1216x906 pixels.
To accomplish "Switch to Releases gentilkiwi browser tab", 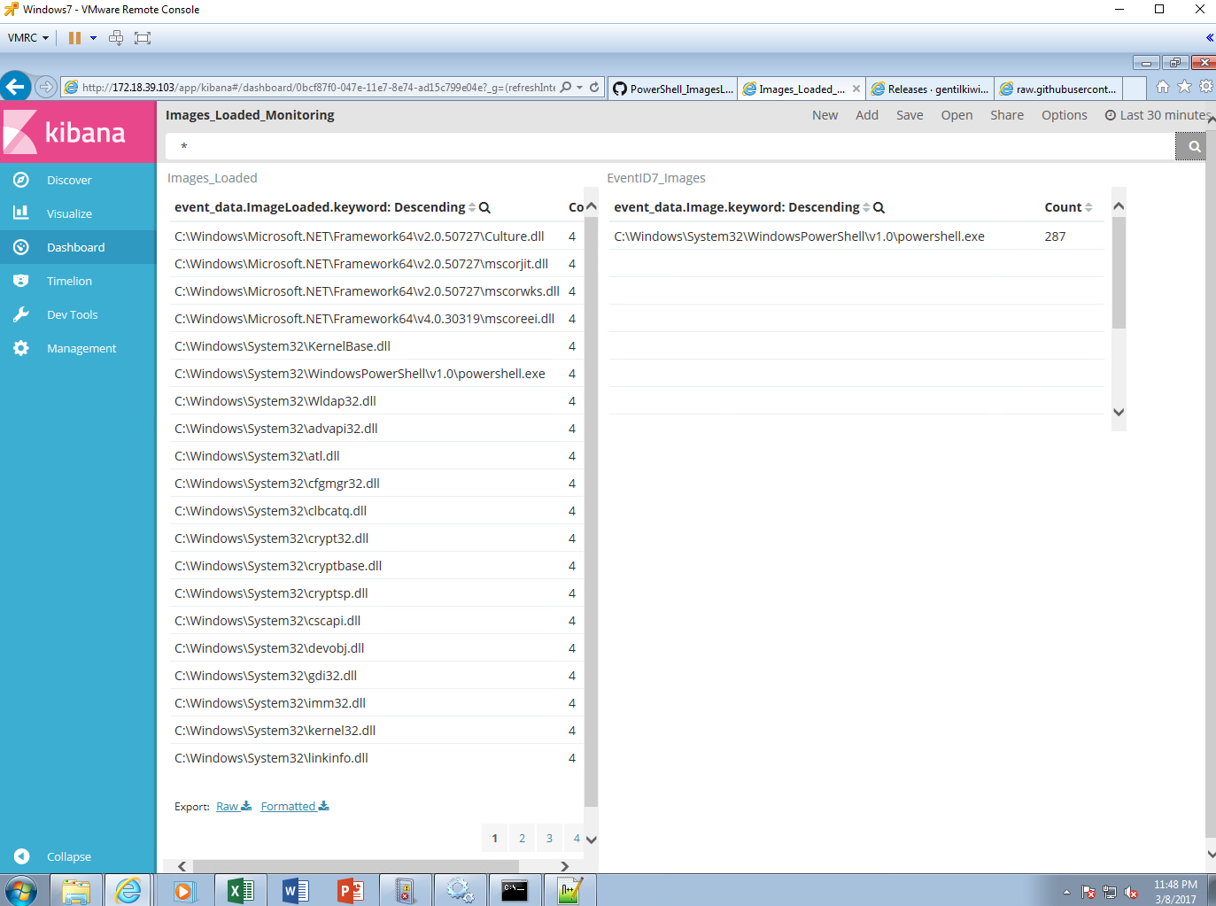I will [931, 89].
